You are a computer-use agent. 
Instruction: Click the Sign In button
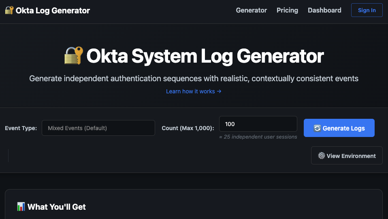click(367, 10)
